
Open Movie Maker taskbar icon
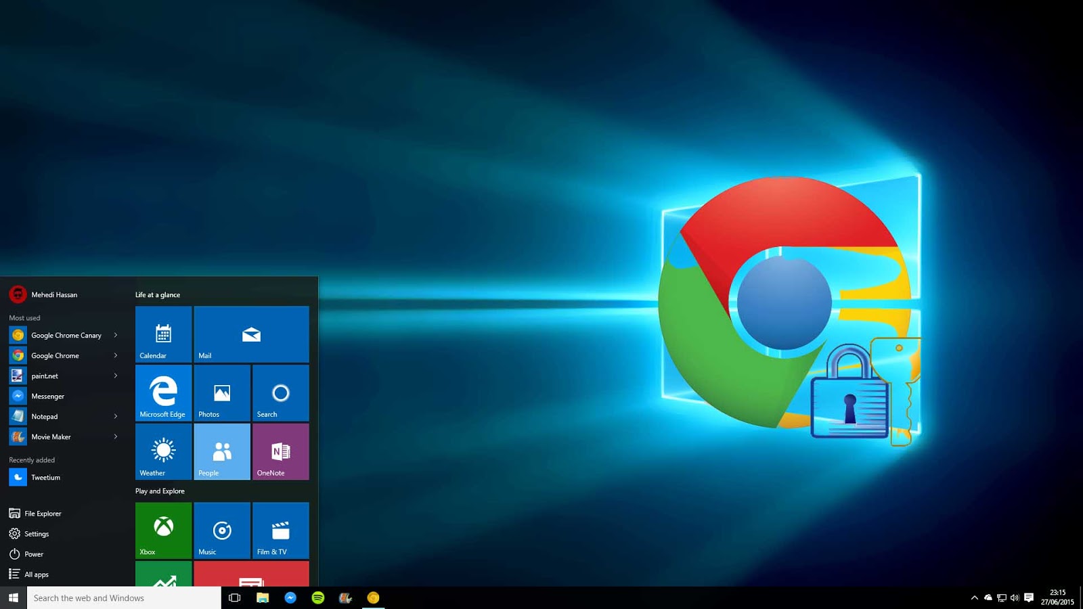(345, 597)
